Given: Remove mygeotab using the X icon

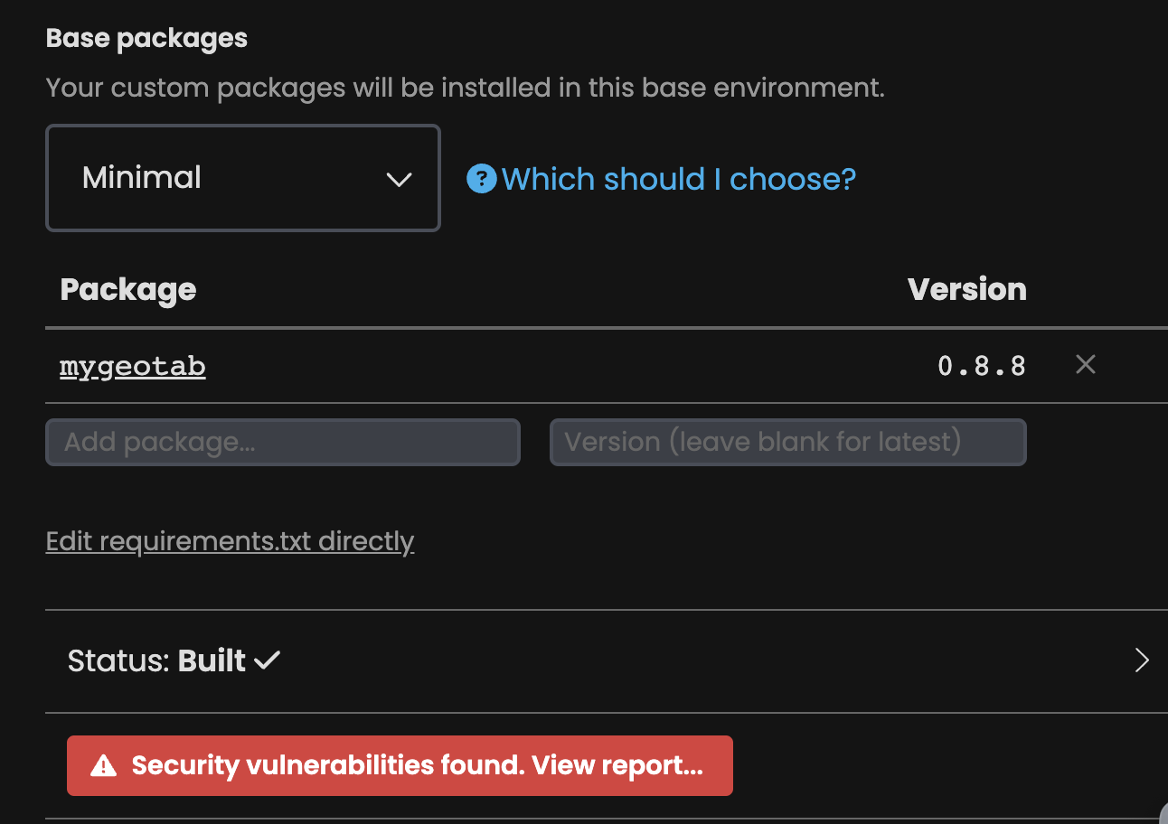Looking at the screenshot, I should click(x=1086, y=364).
